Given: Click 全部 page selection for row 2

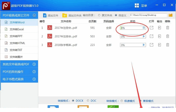Looking at the screenshot, I should [109, 36].
